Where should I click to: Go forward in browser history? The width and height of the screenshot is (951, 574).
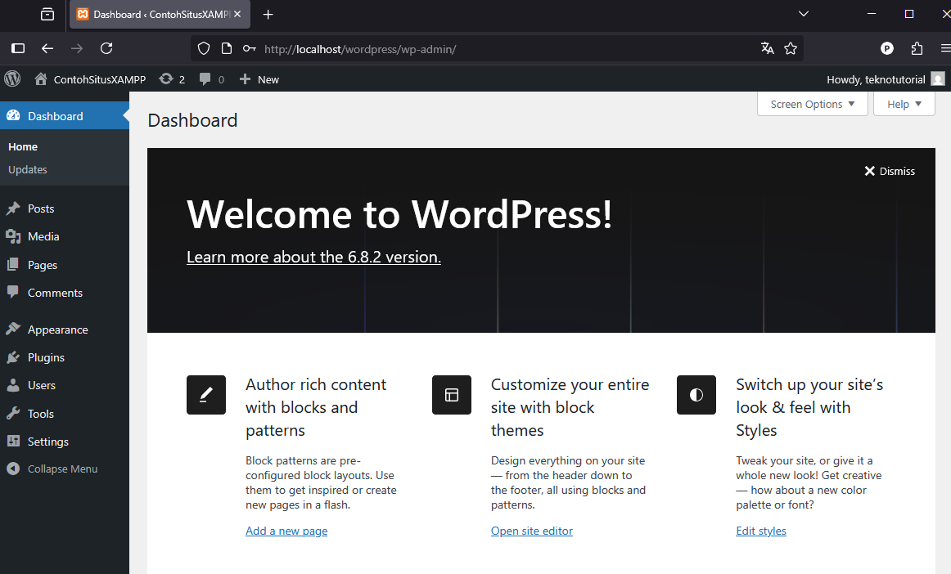pyautogui.click(x=76, y=48)
